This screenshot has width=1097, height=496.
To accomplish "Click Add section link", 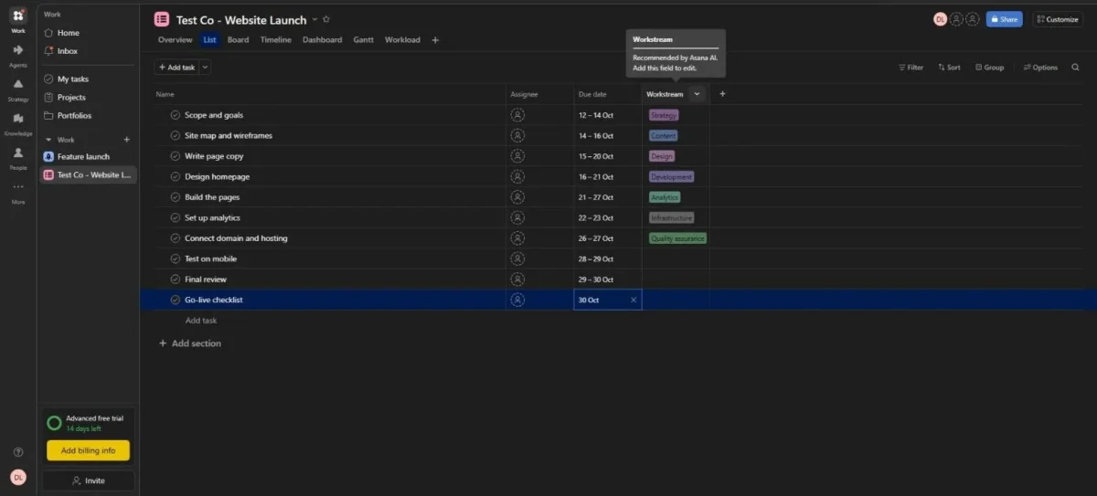I will point(190,343).
